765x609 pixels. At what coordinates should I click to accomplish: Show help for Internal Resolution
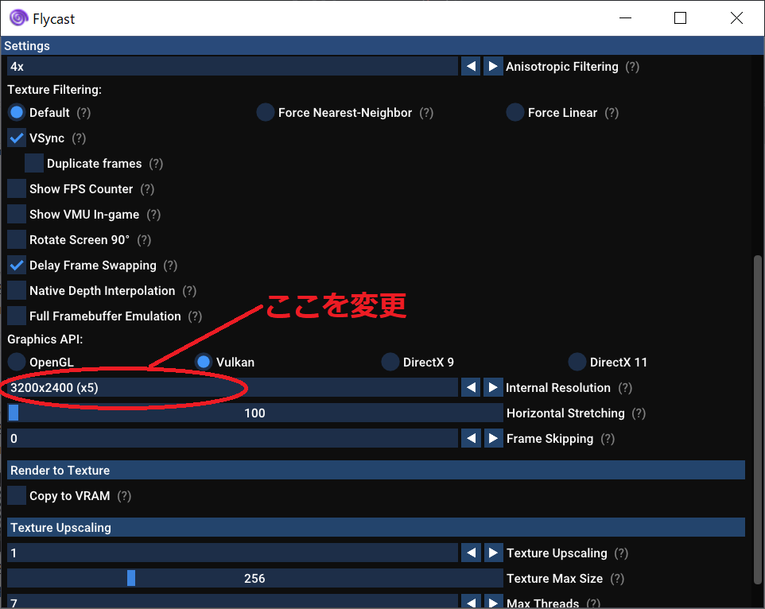pyautogui.click(x=625, y=388)
